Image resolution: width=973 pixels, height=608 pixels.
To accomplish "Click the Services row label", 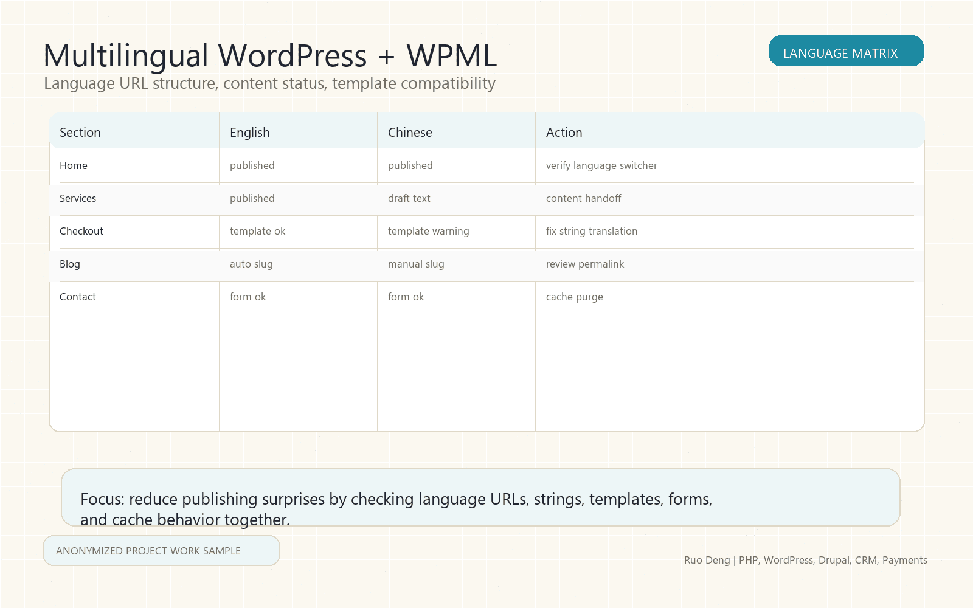I will tap(78, 198).
